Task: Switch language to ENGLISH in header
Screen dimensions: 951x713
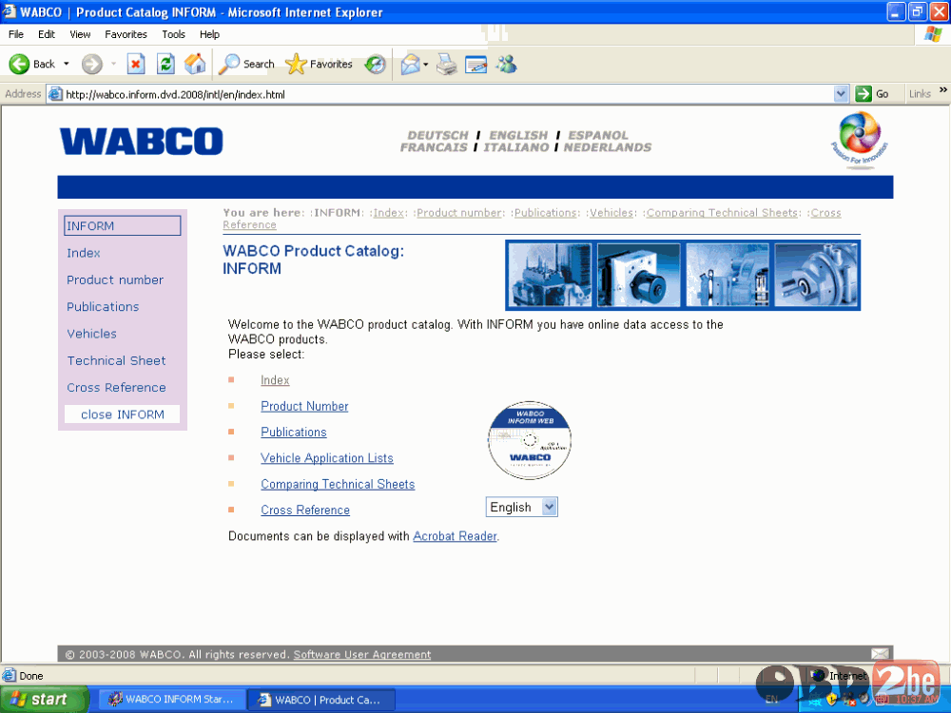Action: click(518, 135)
